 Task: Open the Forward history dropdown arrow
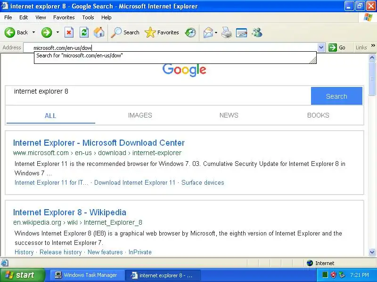(57, 32)
